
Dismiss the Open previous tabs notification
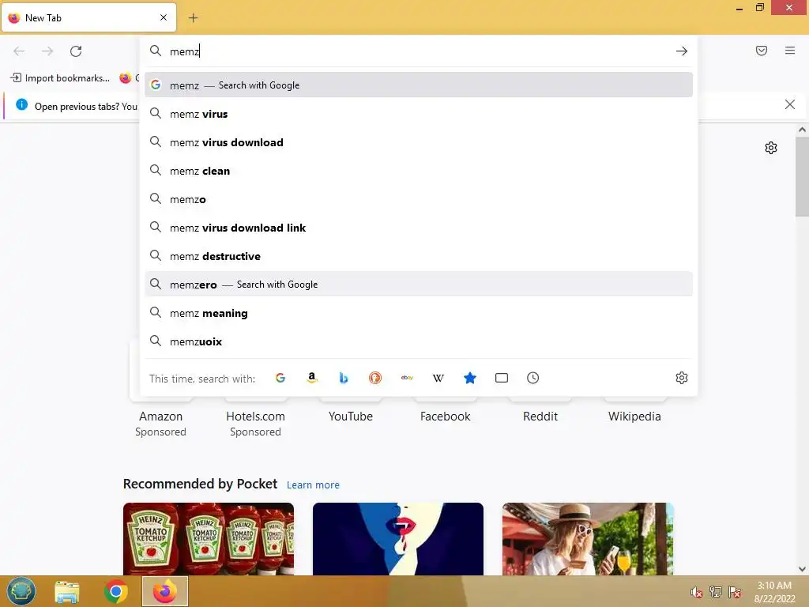[790, 105]
